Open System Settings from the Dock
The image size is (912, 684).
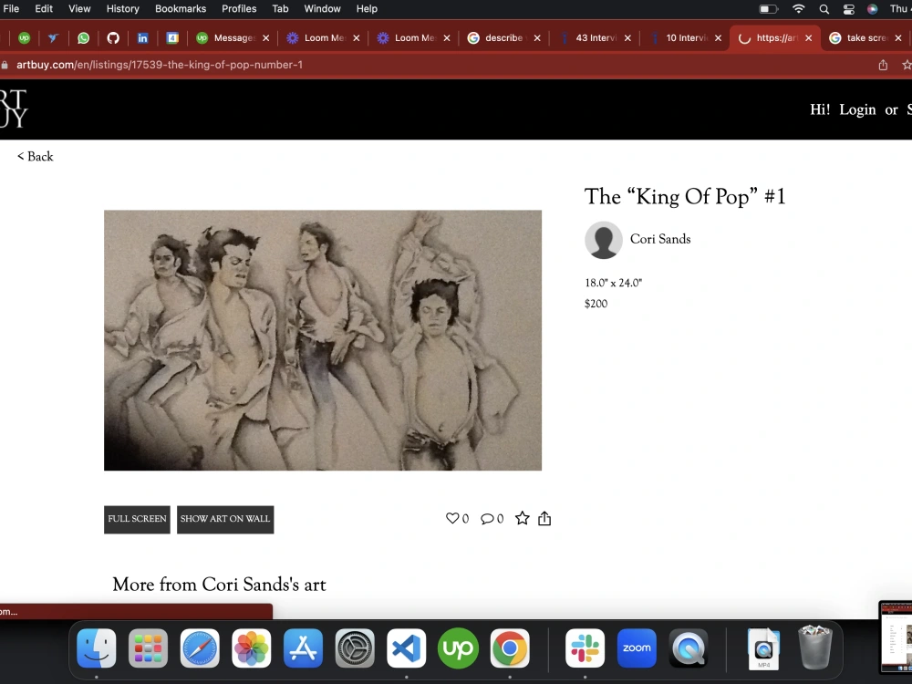click(355, 648)
